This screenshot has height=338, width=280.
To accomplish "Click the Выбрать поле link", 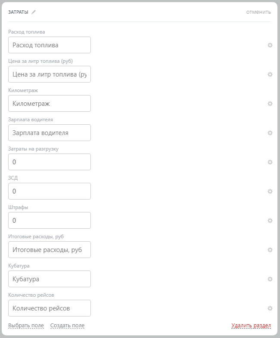I will tap(26, 326).
